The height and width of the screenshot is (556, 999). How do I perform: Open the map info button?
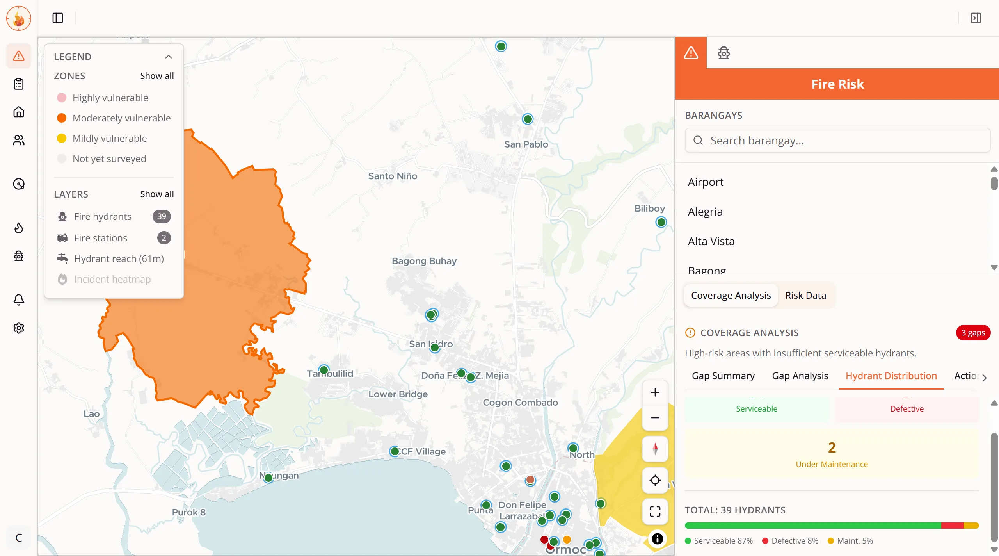(x=658, y=539)
